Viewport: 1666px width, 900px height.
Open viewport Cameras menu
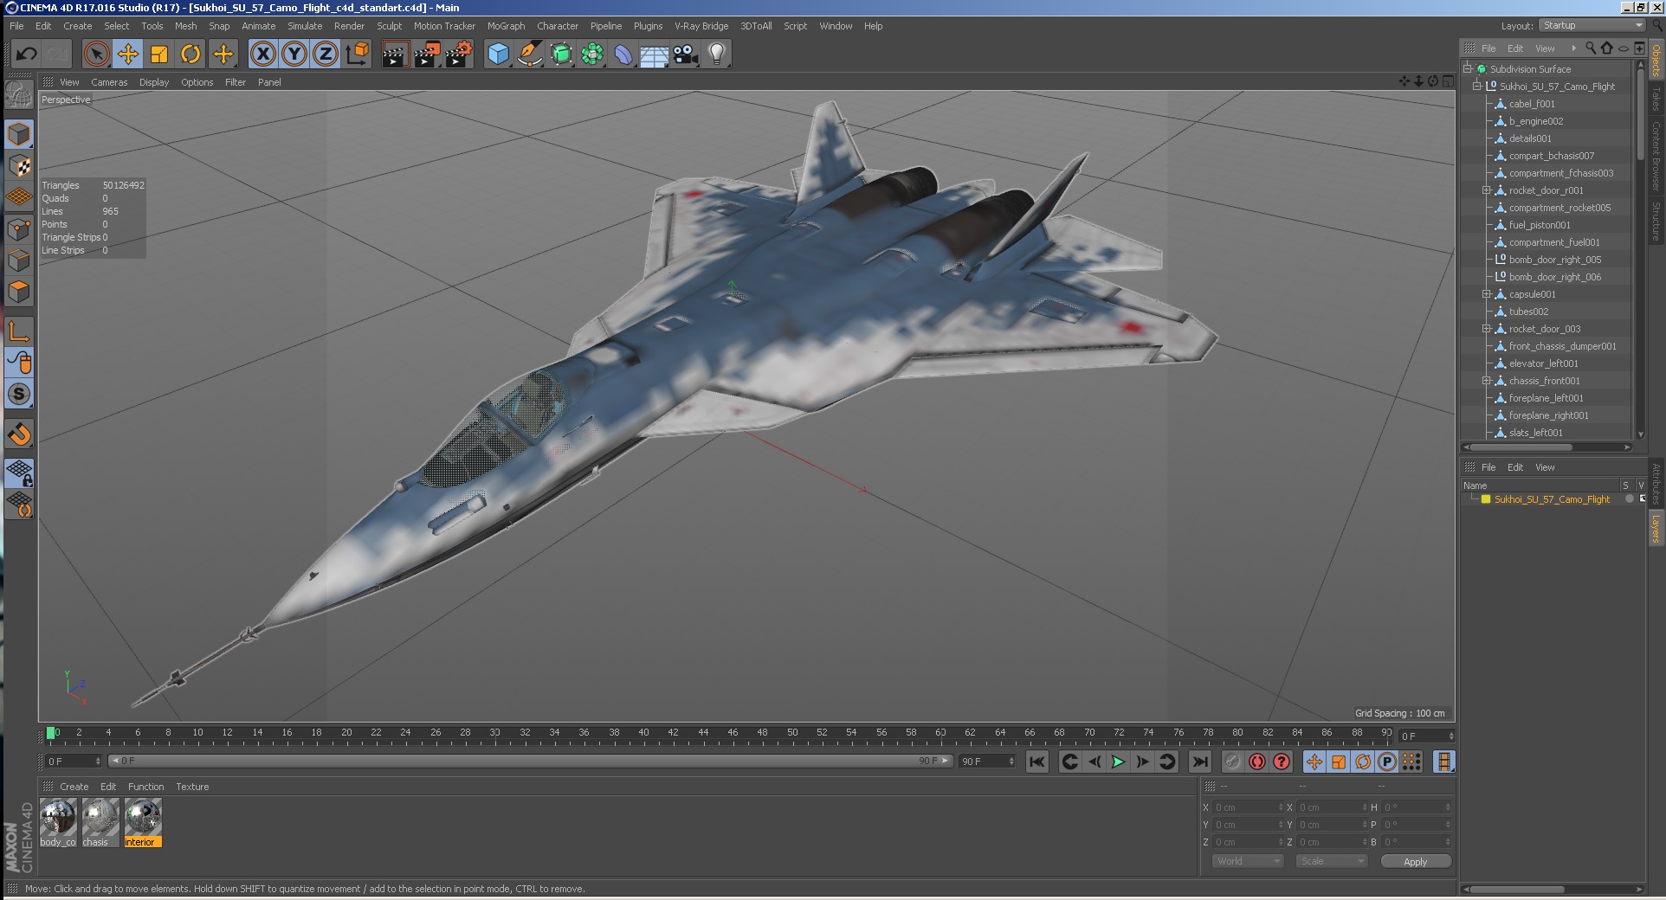point(109,82)
